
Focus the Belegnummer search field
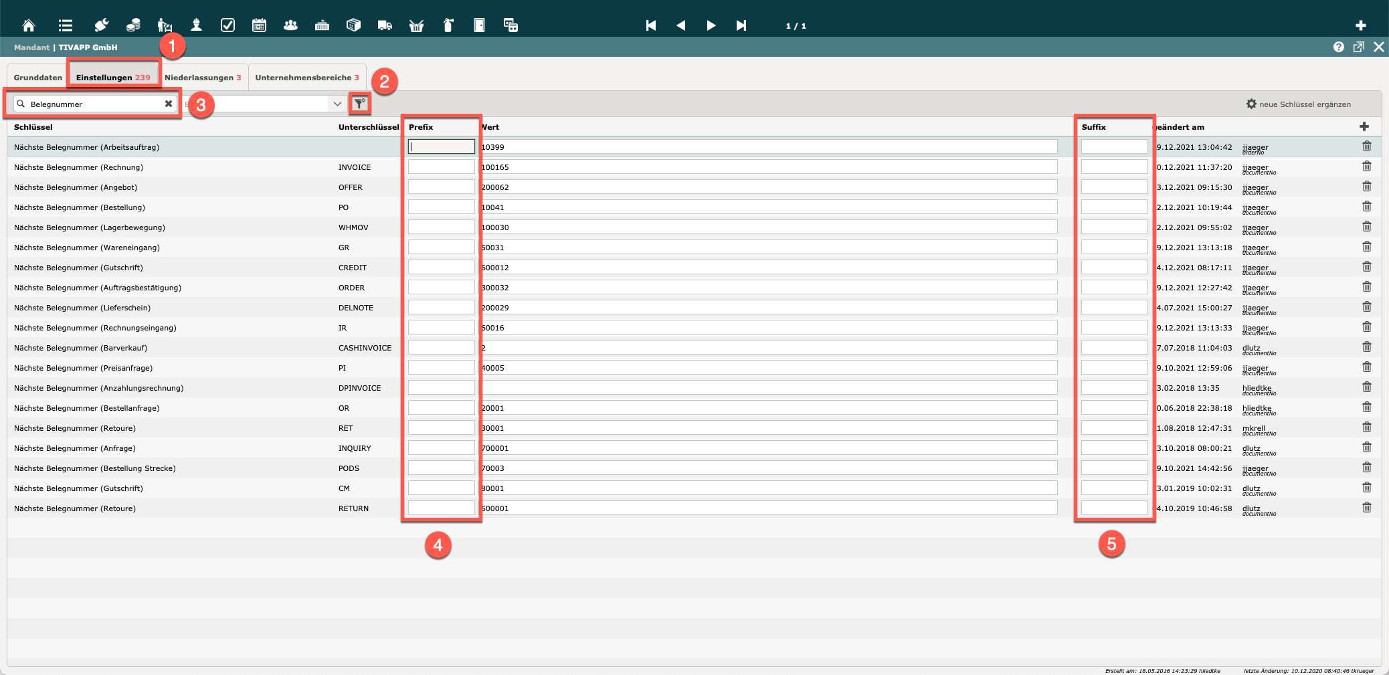(95, 104)
